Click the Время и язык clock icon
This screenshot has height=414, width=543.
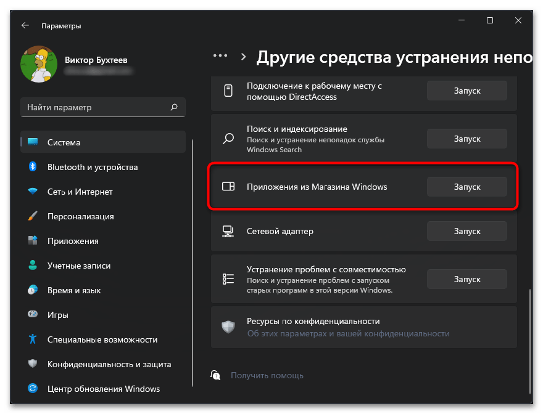pos(33,290)
